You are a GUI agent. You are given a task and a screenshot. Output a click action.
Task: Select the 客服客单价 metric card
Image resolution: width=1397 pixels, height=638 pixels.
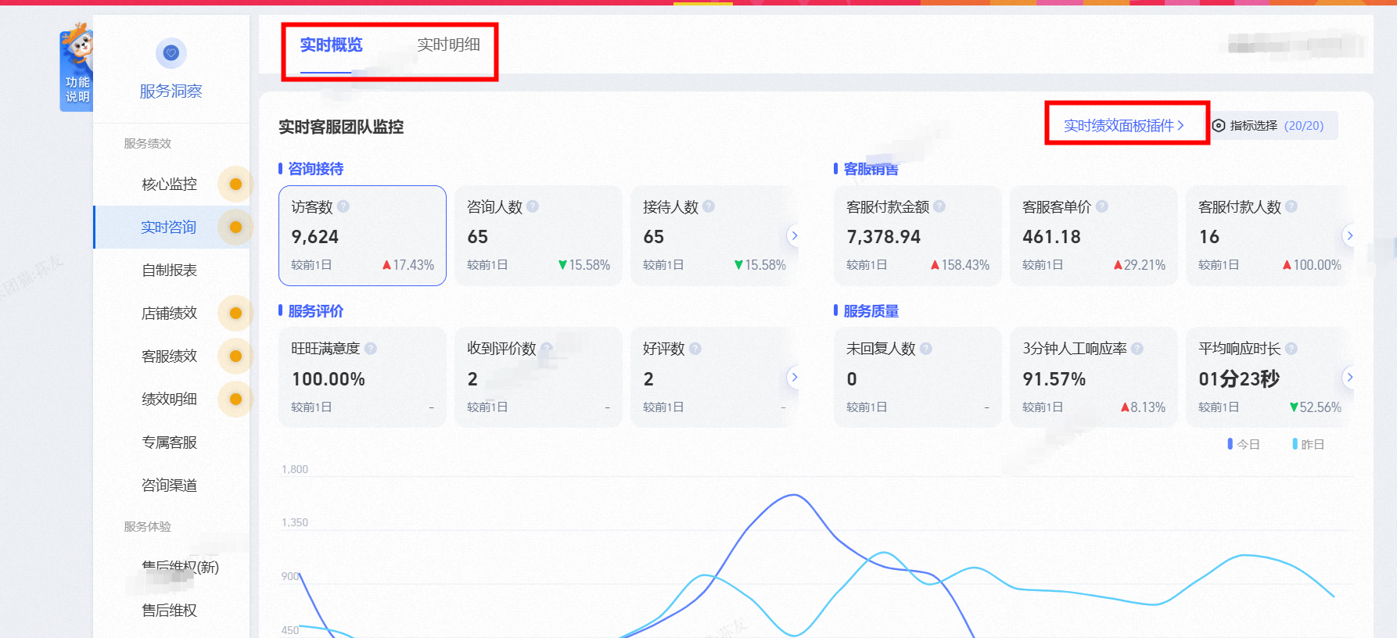click(x=1094, y=235)
